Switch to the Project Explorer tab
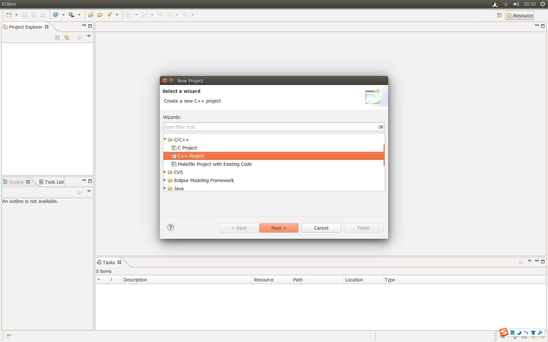The image size is (548, 342). (26, 27)
